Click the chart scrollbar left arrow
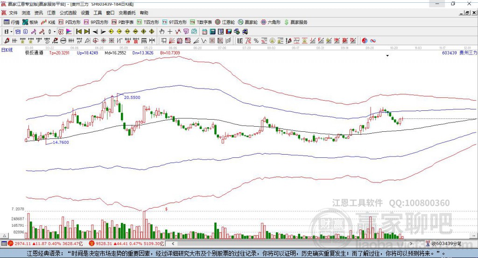Image resolution: width=478 pixels, height=258 pixels. tap(173, 244)
